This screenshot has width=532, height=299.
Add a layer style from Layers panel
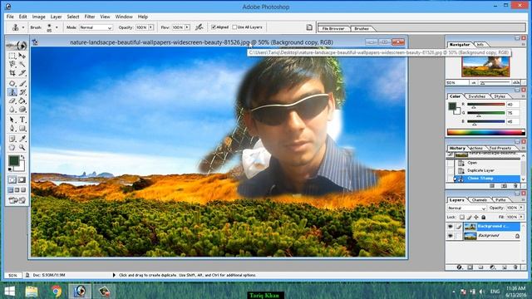pyautogui.click(x=459, y=267)
